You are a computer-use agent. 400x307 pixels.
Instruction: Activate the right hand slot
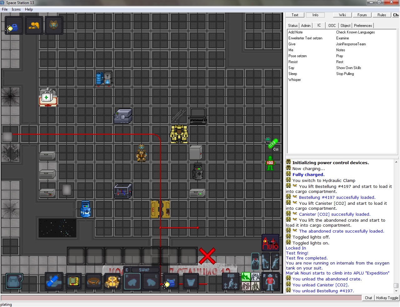tap(132, 281)
